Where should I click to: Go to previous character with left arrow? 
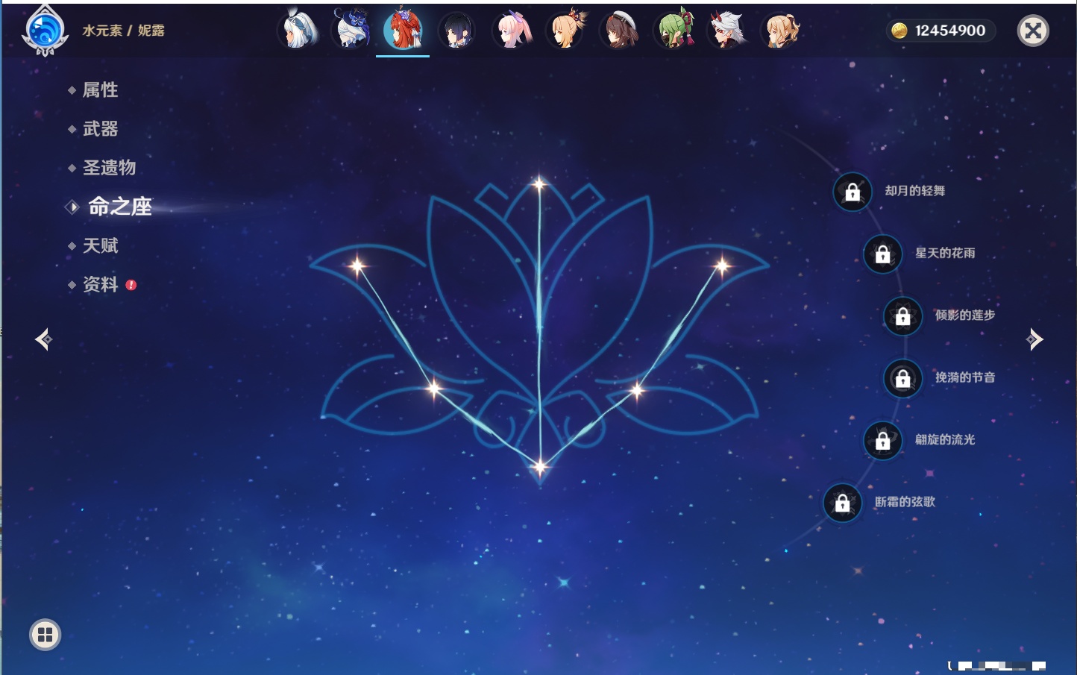pos(43,339)
